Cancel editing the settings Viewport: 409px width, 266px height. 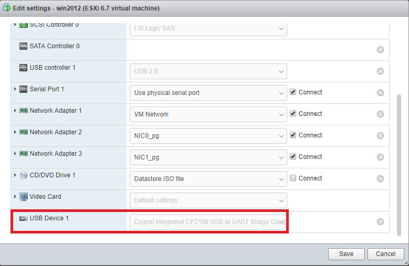pyautogui.click(x=386, y=254)
